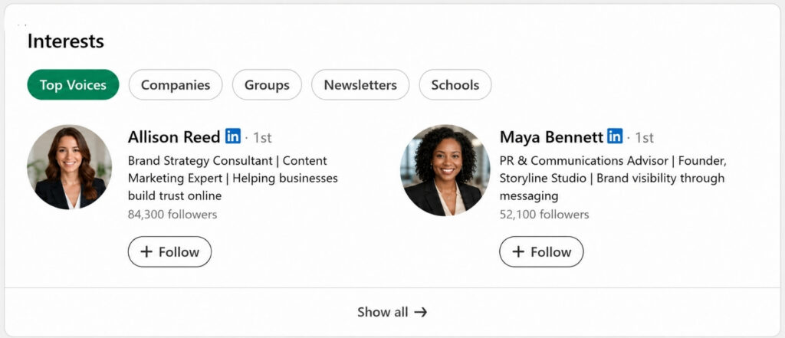Switch to the Companies tab
This screenshot has width=785, height=338.
[176, 84]
